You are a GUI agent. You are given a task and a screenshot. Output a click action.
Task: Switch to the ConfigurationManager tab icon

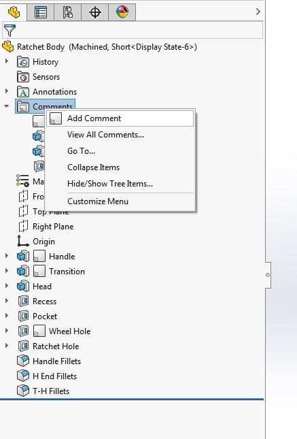point(67,12)
